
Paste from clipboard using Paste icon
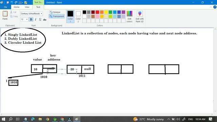(5, 14)
